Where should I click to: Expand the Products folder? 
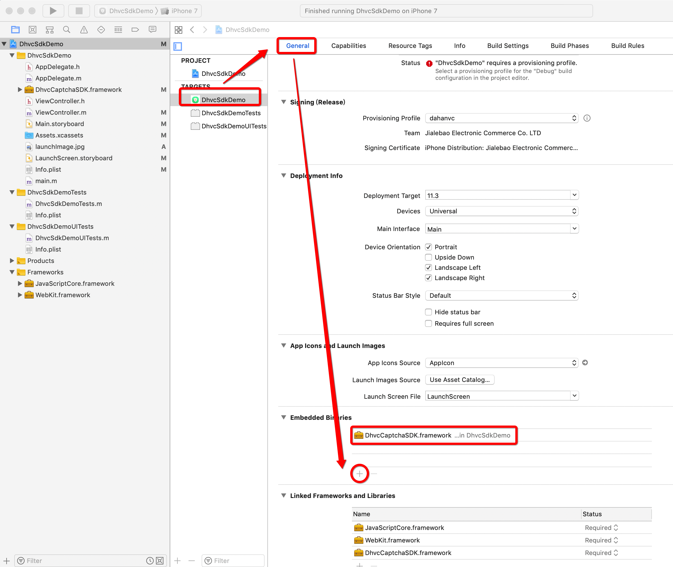pyautogui.click(x=12, y=261)
